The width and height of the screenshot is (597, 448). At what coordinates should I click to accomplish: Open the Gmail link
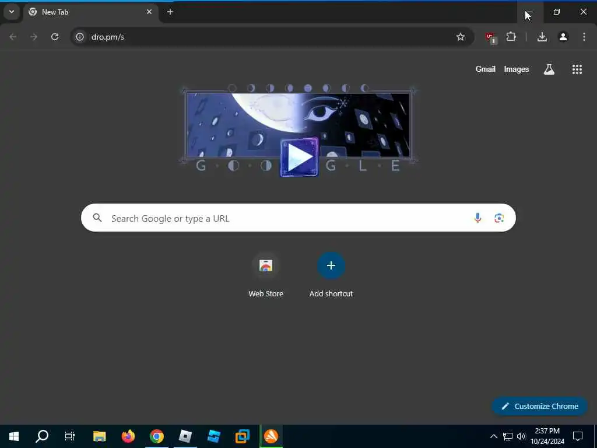tap(486, 69)
